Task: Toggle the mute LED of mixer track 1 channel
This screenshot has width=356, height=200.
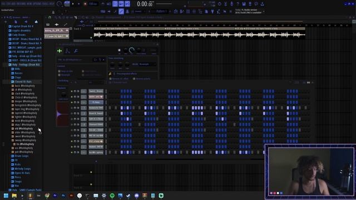Action: click(72, 108)
